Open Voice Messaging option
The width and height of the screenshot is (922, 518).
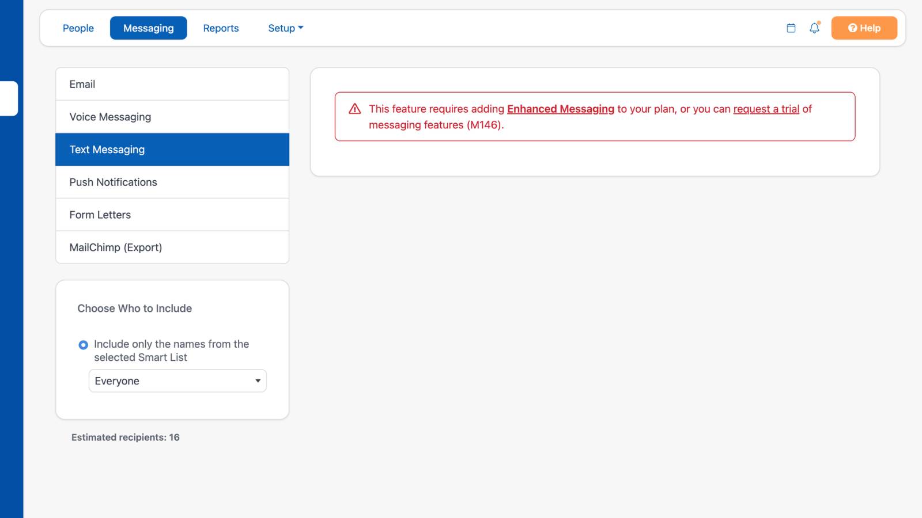[x=172, y=117]
